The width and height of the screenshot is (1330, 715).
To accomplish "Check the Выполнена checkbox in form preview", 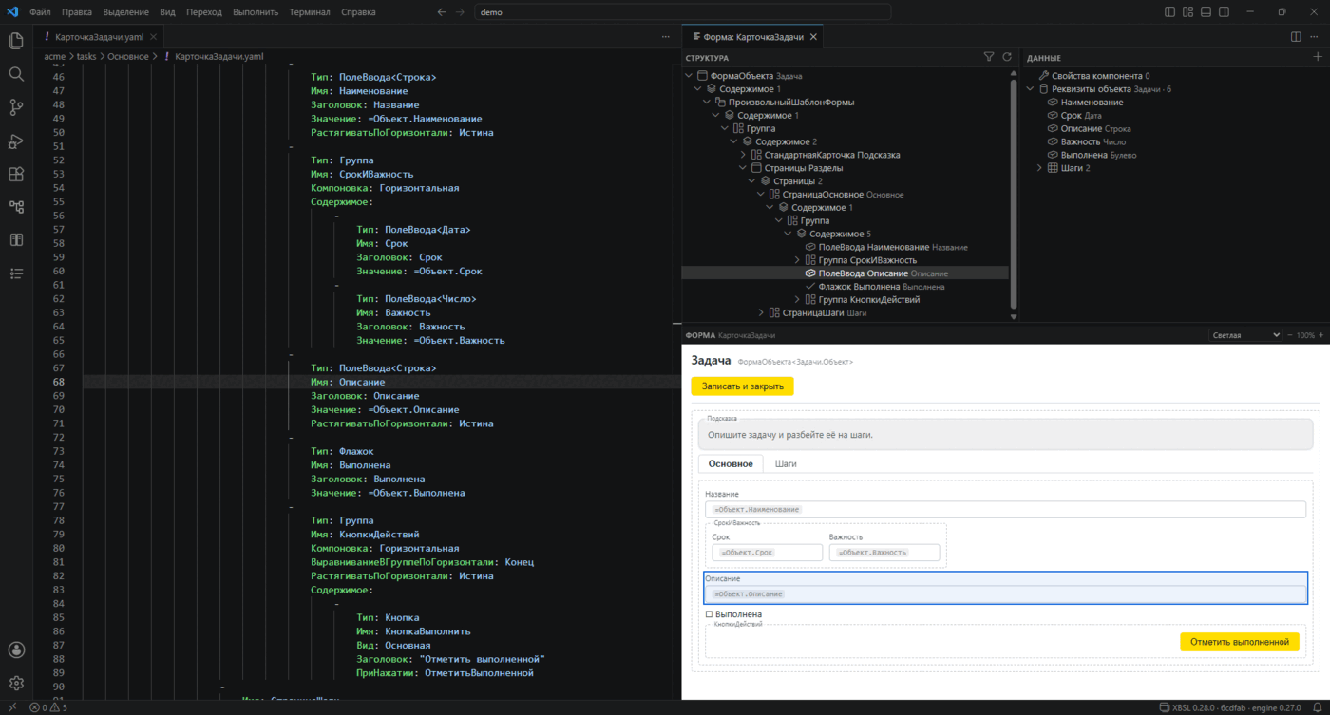I will (709, 614).
